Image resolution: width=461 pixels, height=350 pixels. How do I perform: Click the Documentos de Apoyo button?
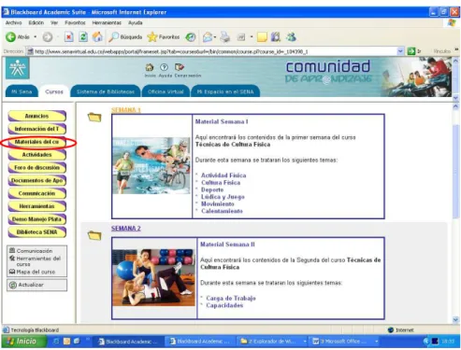pos(37,180)
